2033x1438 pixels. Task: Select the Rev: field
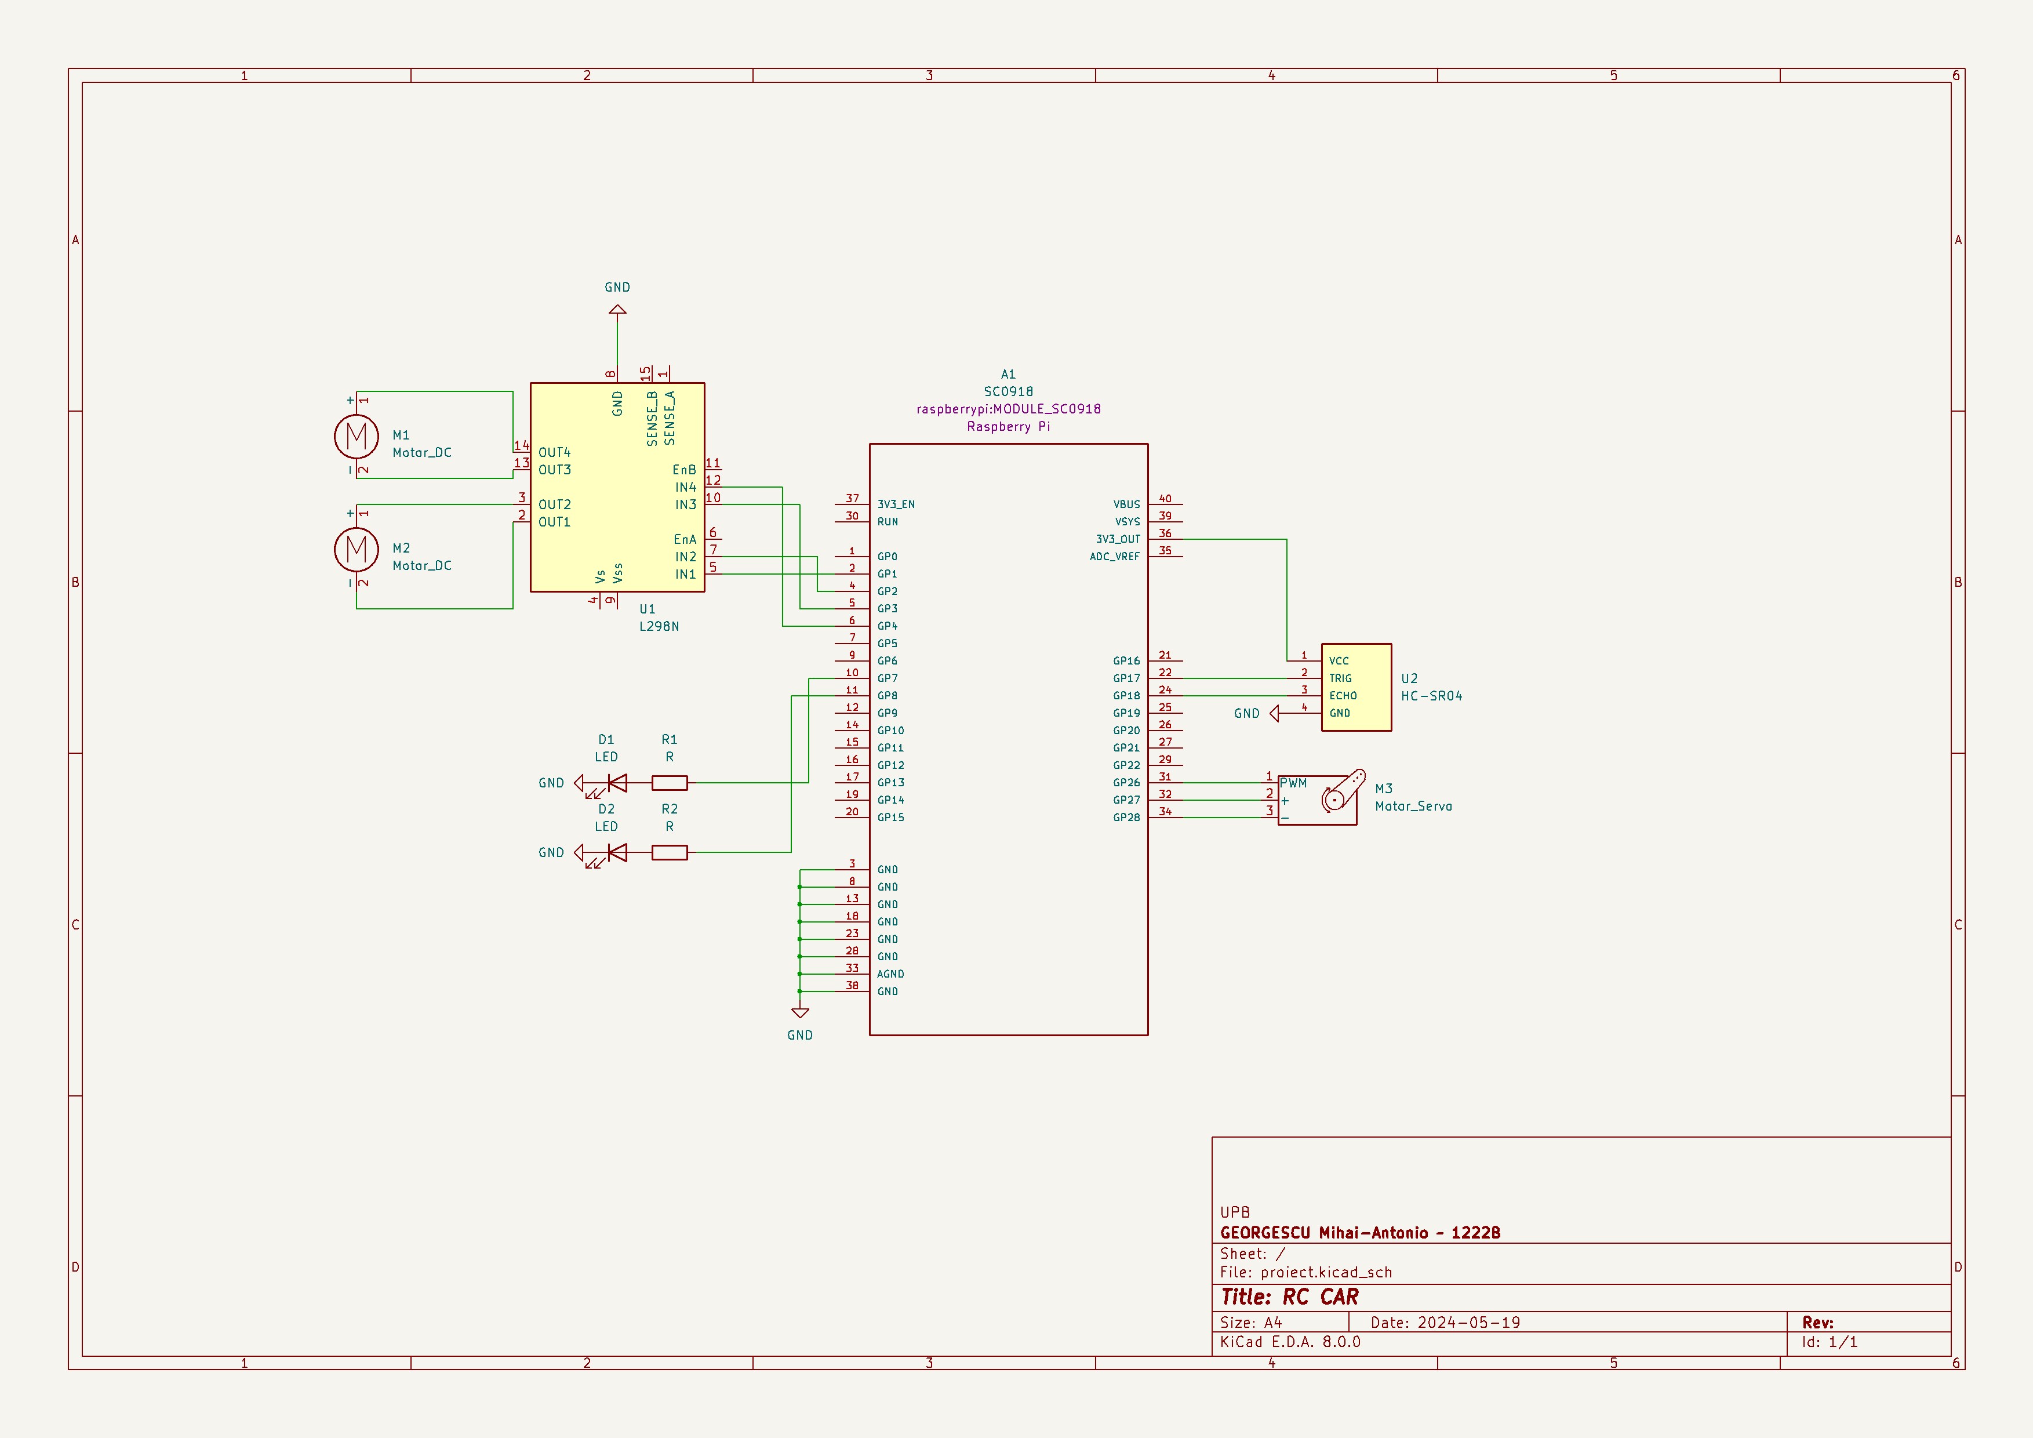(1818, 1323)
